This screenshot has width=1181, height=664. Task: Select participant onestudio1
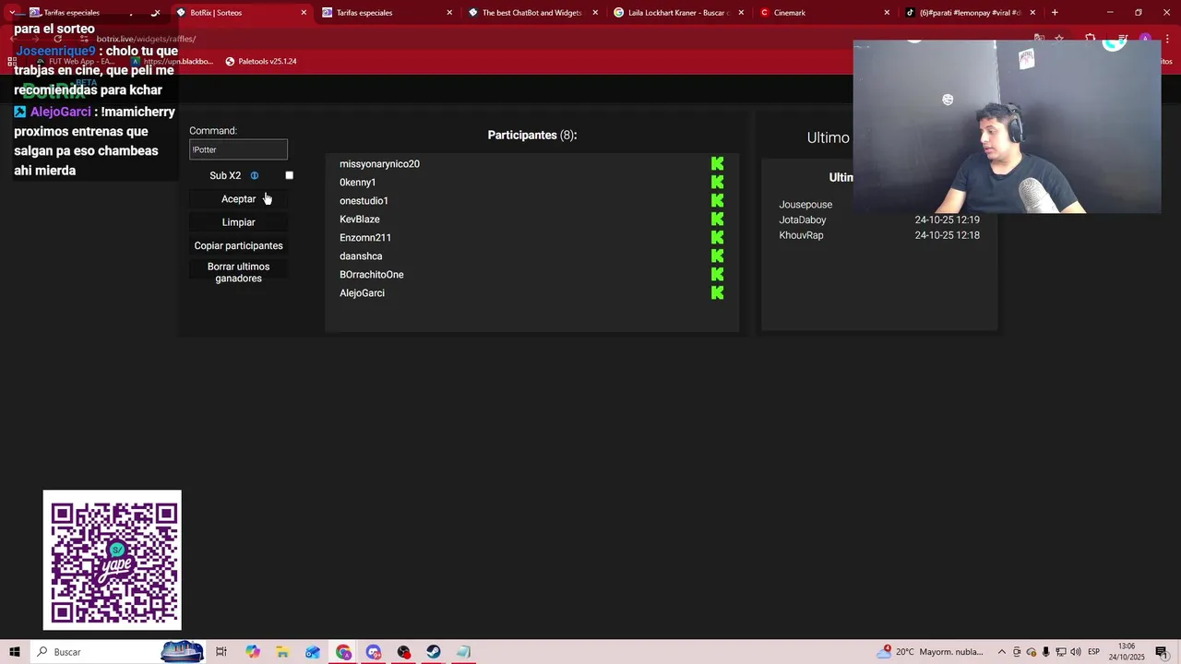coord(364,201)
